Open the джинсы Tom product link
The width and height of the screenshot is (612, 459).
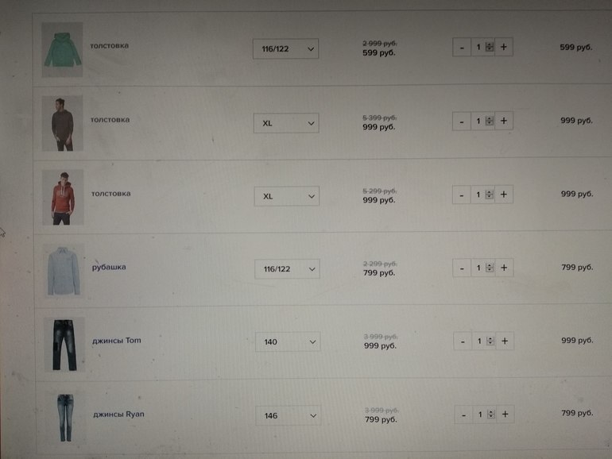coord(117,341)
